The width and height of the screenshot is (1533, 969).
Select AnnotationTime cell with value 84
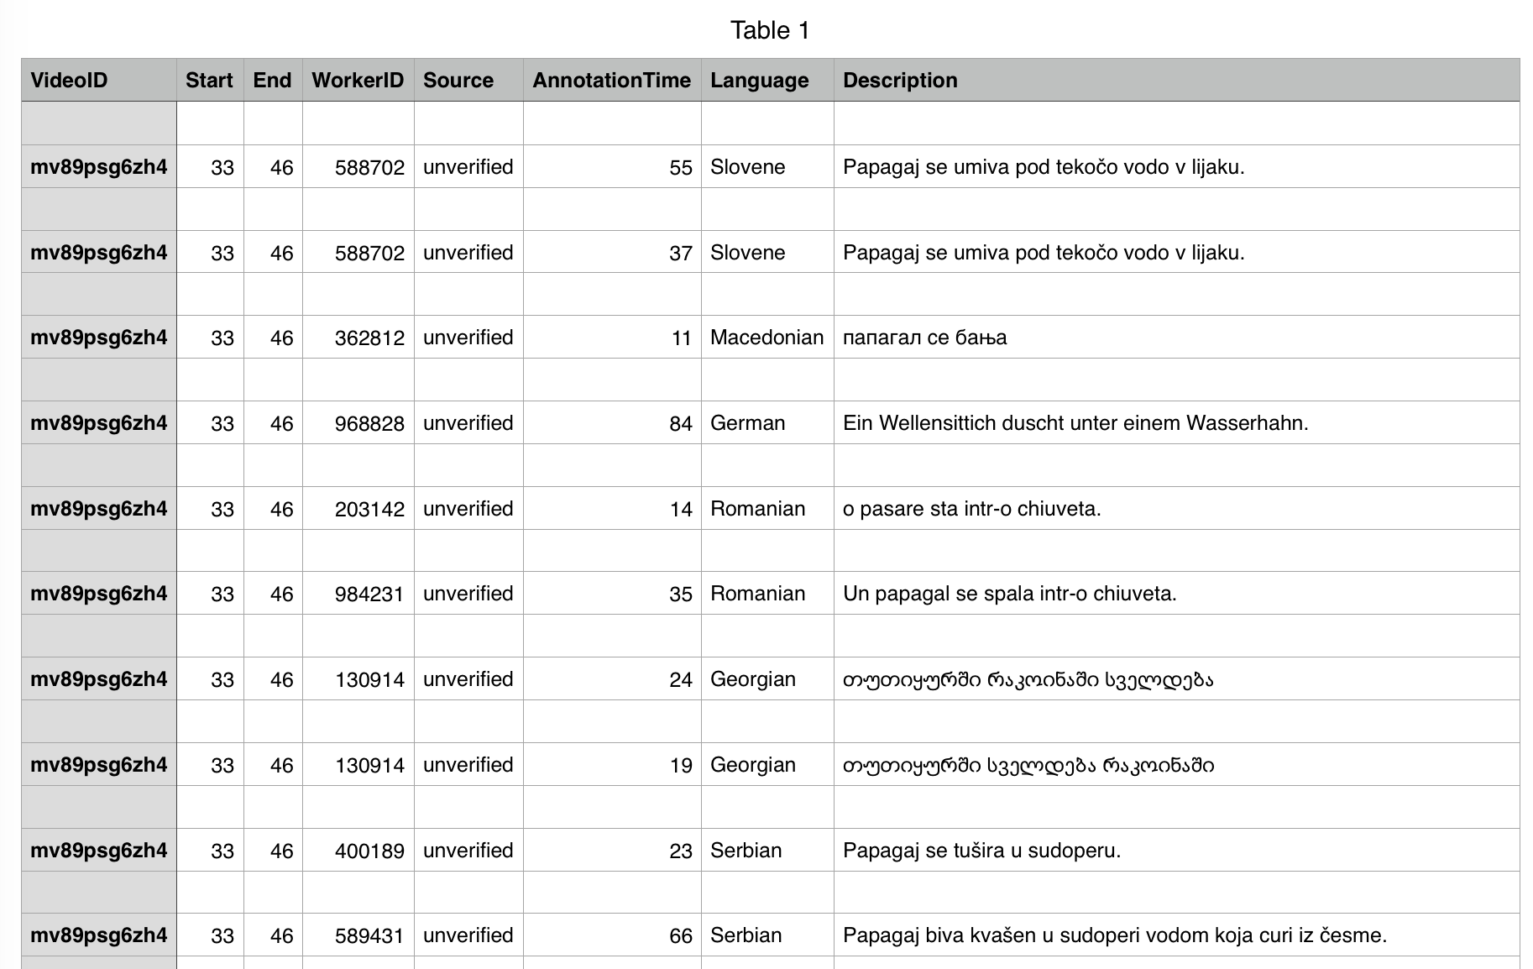pos(612,422)
